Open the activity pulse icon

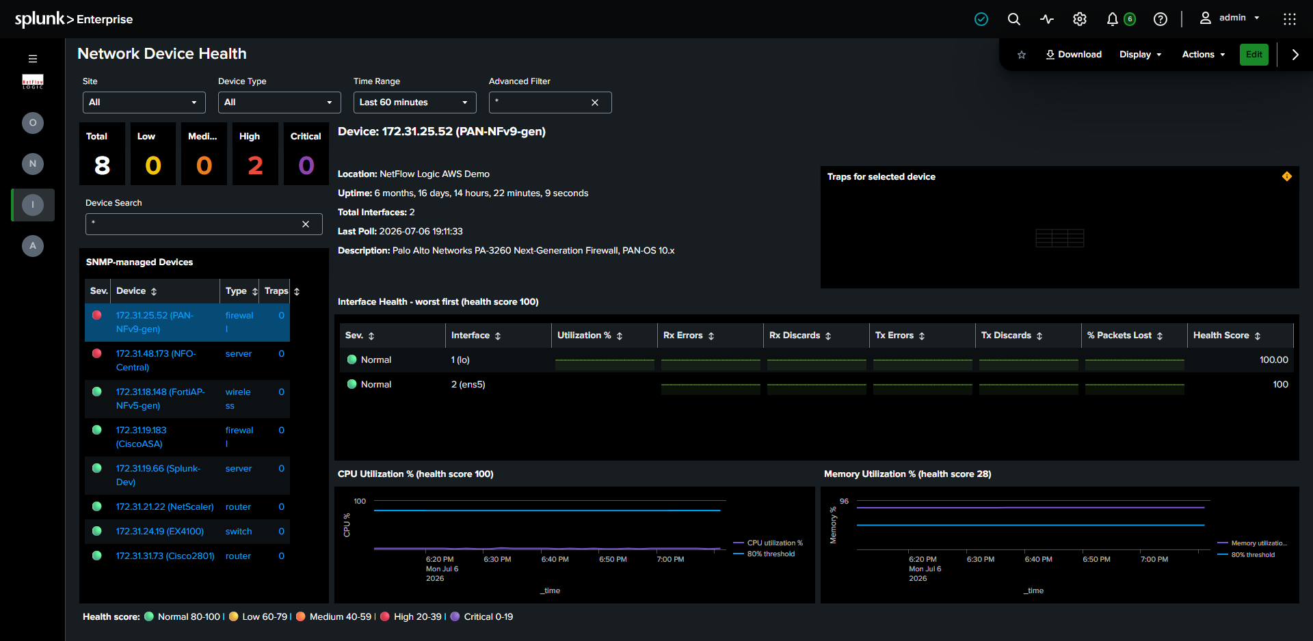1047,19
